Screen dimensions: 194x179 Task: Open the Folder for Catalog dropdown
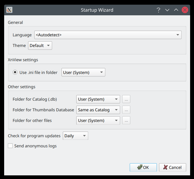(98, 99)
